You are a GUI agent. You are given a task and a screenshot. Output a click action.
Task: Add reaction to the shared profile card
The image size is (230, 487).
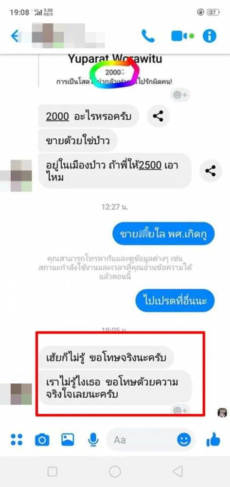(x=180, y=95)
